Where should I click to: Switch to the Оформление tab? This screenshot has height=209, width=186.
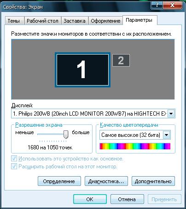coord(105,21)
